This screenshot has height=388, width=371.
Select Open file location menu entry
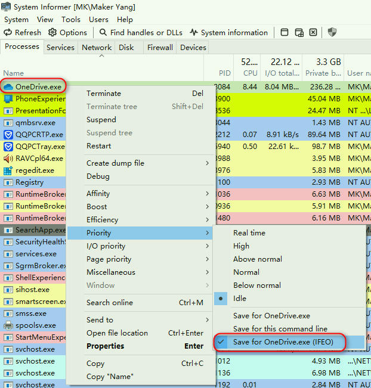(x=117, y=333)
